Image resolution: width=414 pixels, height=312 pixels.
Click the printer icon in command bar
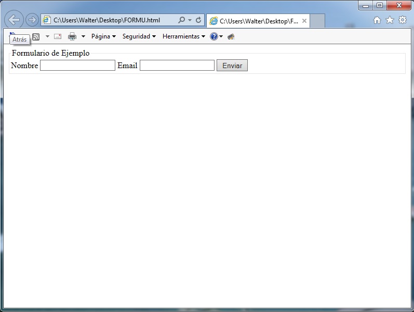[x=72, y=36]
